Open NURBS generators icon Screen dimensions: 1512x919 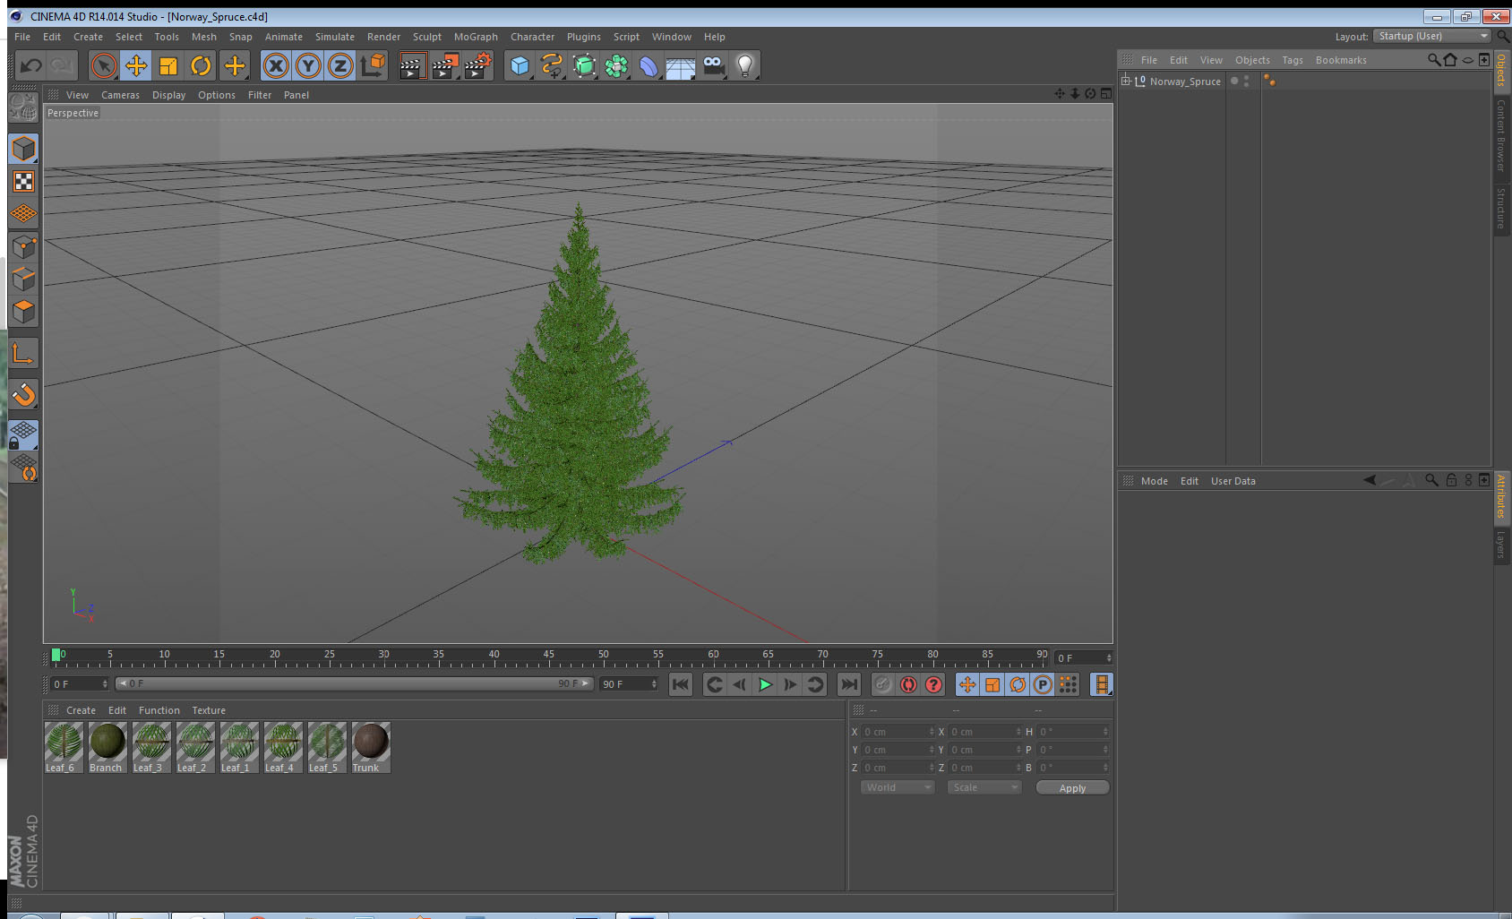click(584, 65)
